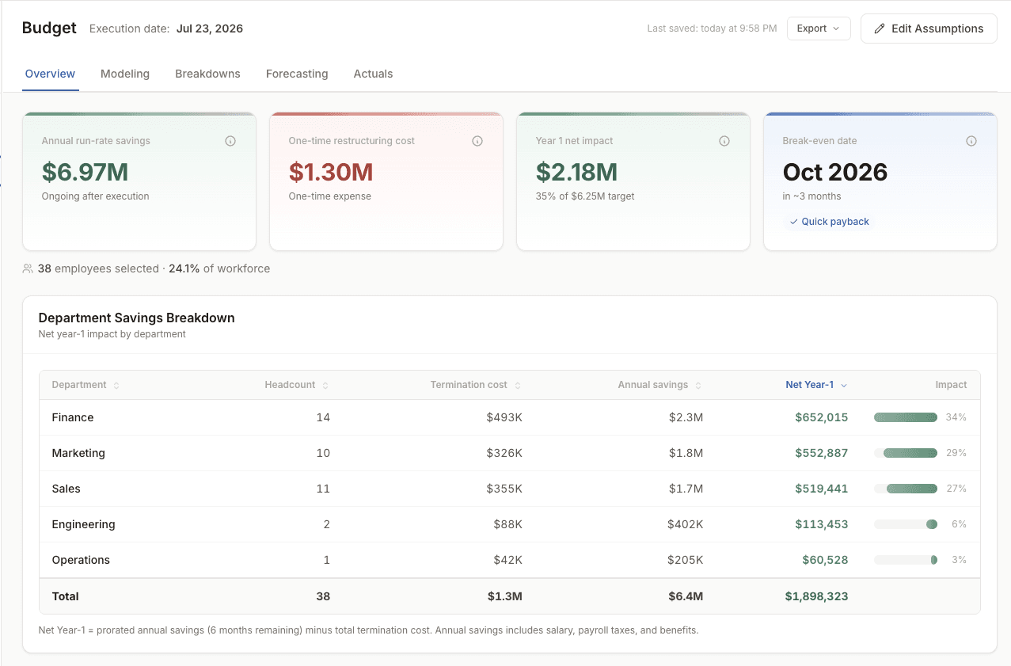Click the $42K termination cost cell
Screen dimensions: 1011x666
(507, 560)
